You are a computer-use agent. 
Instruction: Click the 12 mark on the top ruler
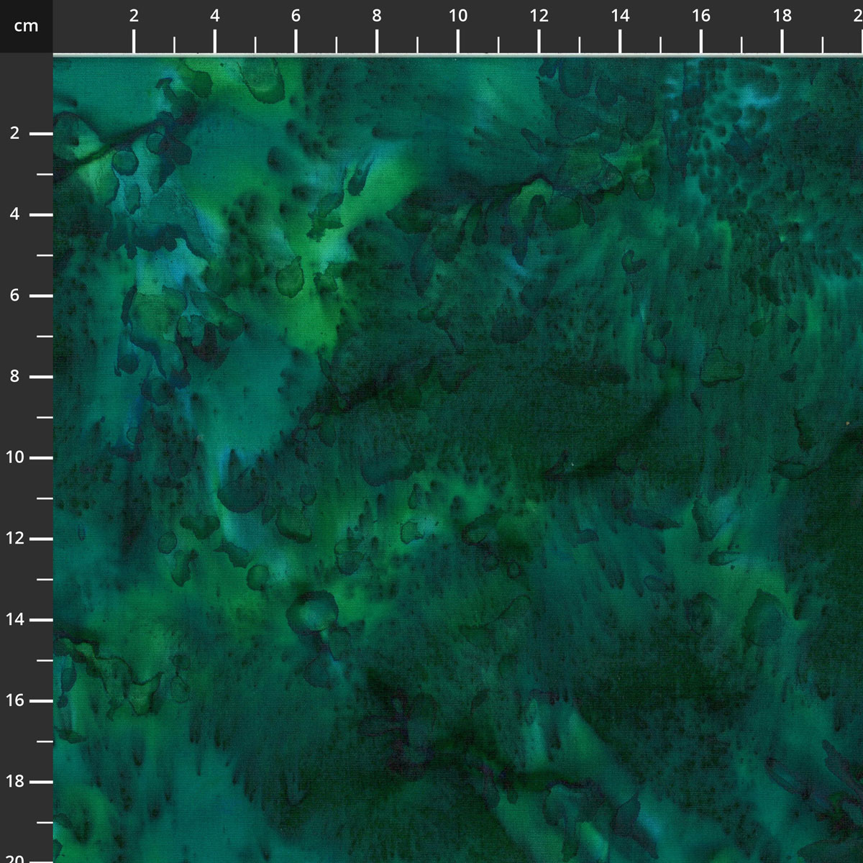pos(539,17)
